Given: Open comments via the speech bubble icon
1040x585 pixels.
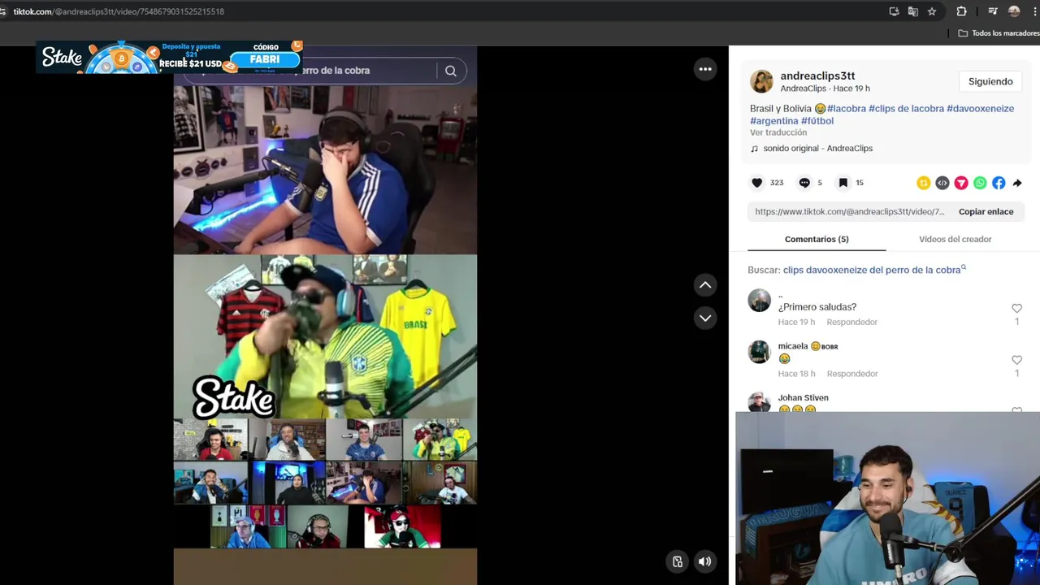Looking at the screenshot, I should (804, 183).
